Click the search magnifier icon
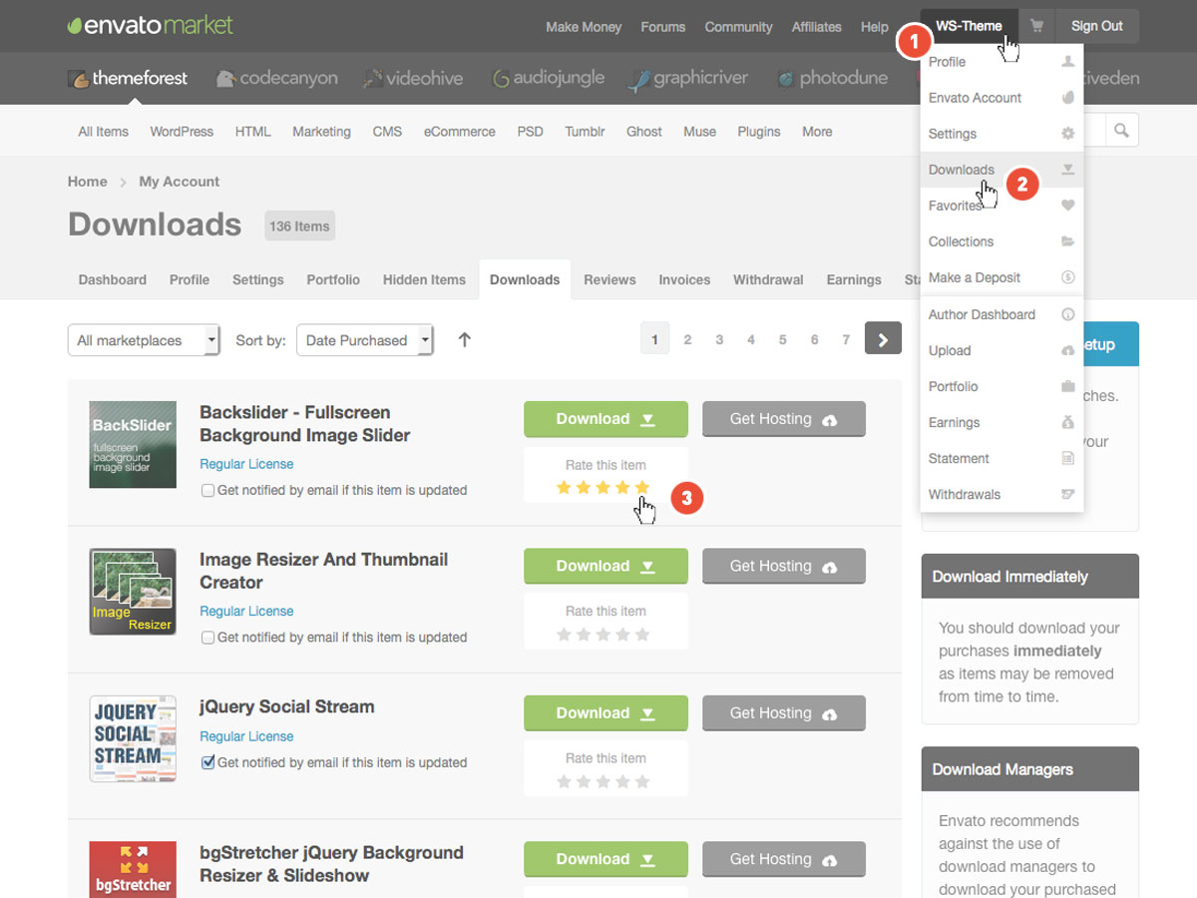1197x898 pixels. click(1121, 131)
